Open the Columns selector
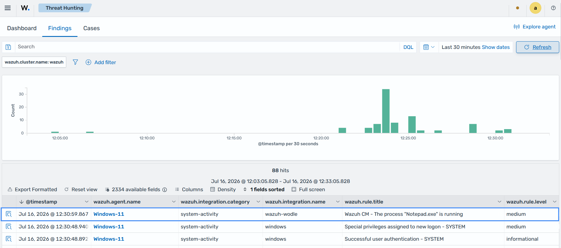The image size is (561, 248). pyautogui.click(x=189, y=189)
